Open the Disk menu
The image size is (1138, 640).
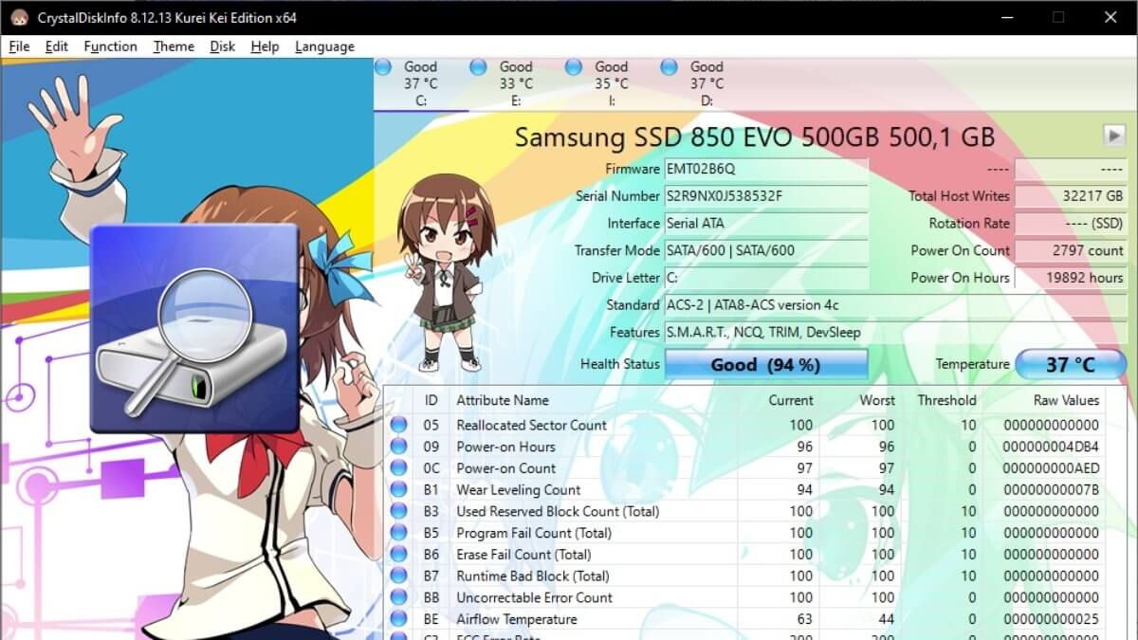[x=222, y=46]
